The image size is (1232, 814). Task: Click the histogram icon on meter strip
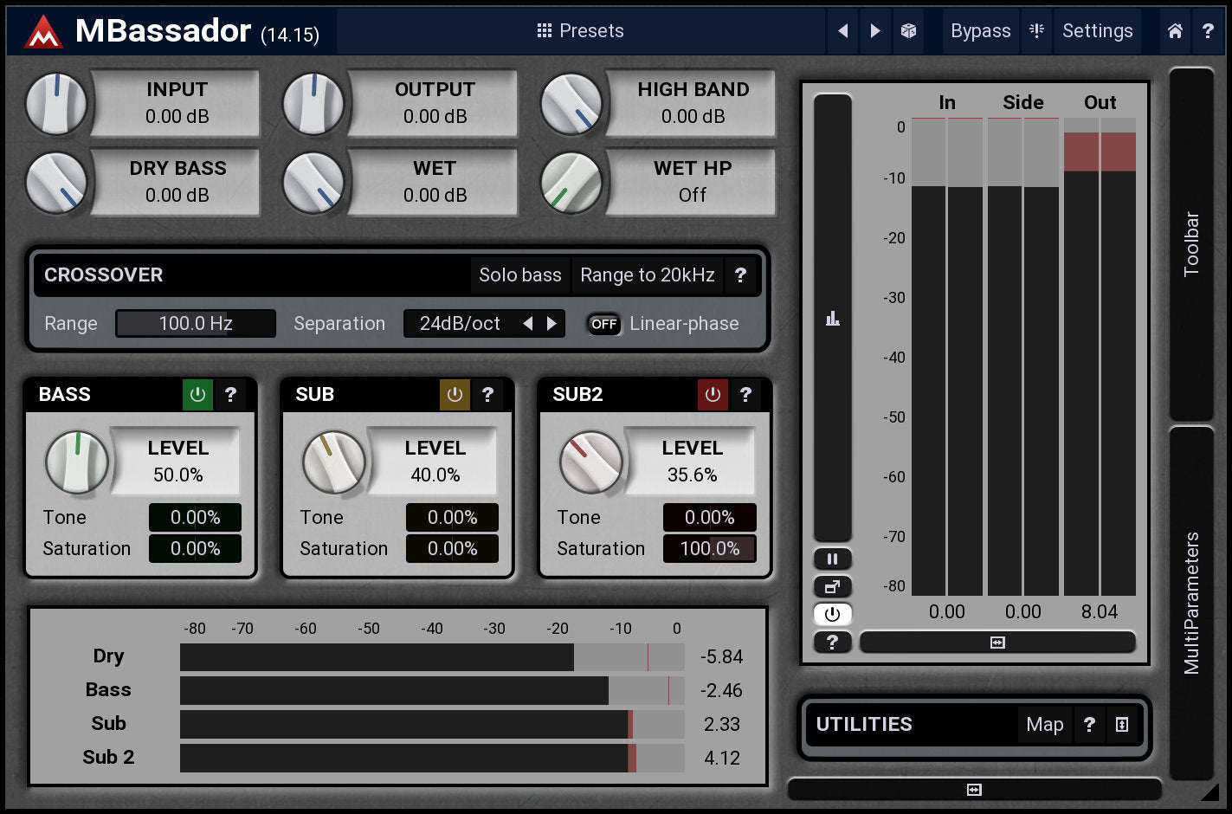pos(832,319)
